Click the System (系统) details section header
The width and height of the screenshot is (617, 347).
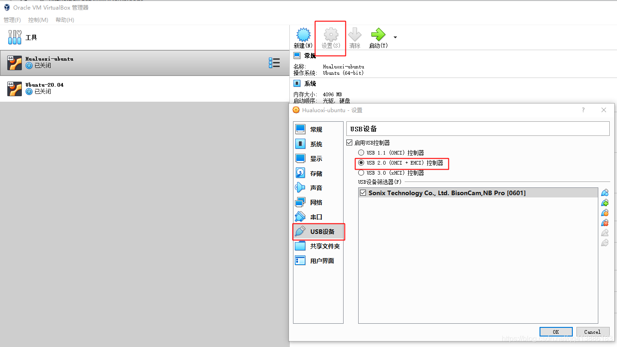pos(310,83)
